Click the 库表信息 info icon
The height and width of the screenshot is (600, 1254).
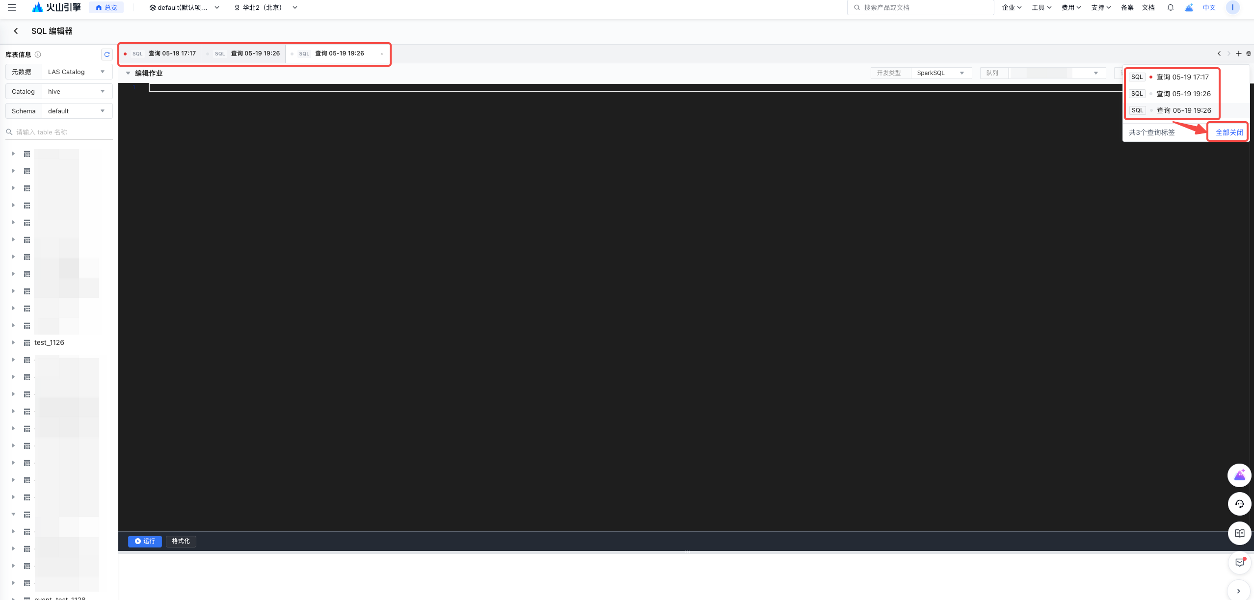tap(38, 54)
